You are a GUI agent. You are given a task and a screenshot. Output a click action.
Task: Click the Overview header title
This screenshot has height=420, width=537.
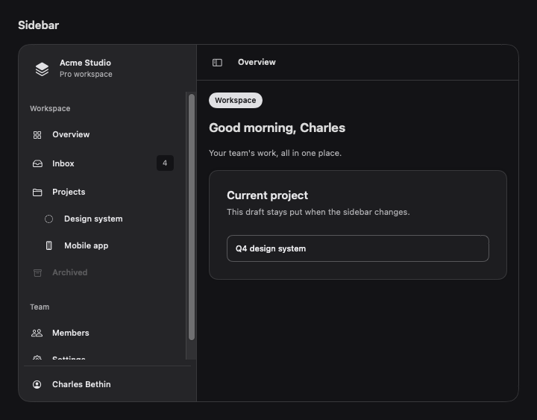coord(257,62)
